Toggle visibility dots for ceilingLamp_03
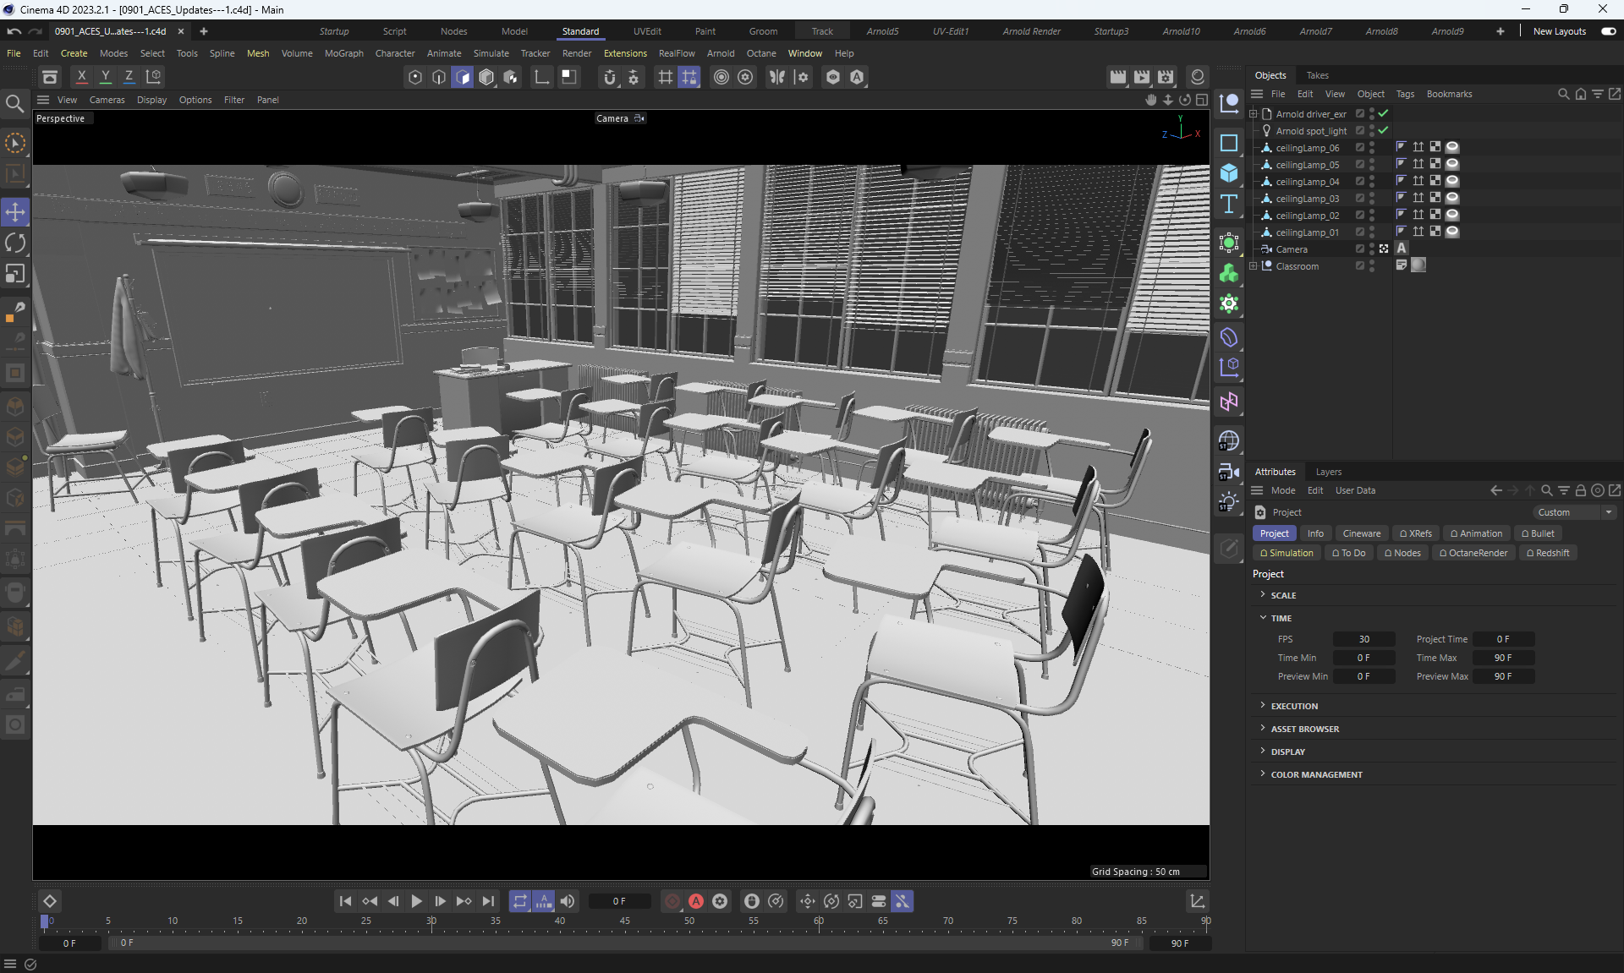Image resolution: width=1624 pixels, height=973 pixels. pos(1371,199)
